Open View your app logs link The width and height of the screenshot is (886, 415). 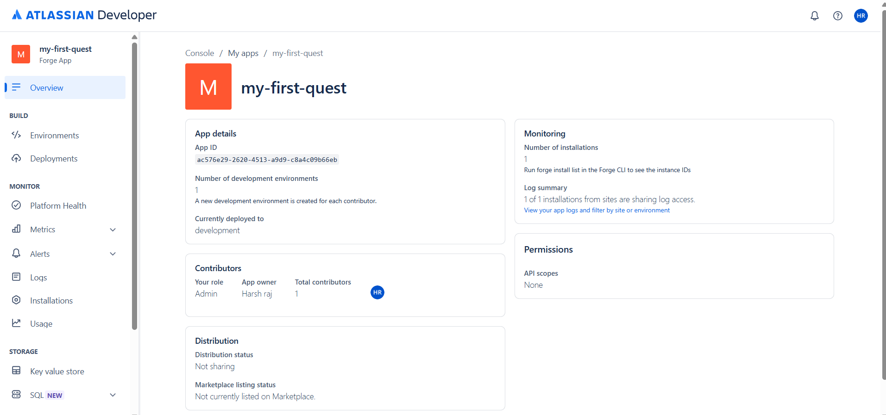coord(597,210)
